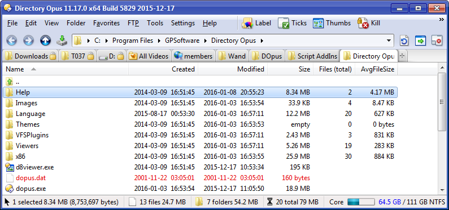This screenshot has height=210, width=449.
Task: Open the View menu
Action: tap(51, 23)
